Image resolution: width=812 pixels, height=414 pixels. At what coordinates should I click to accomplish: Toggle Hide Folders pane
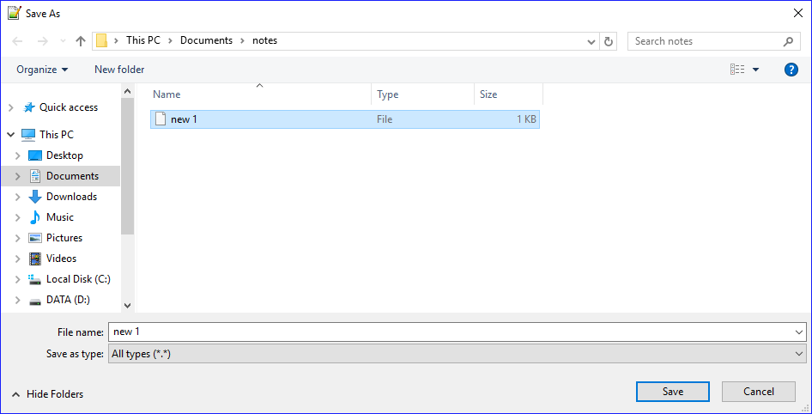(x=48, y=394)
